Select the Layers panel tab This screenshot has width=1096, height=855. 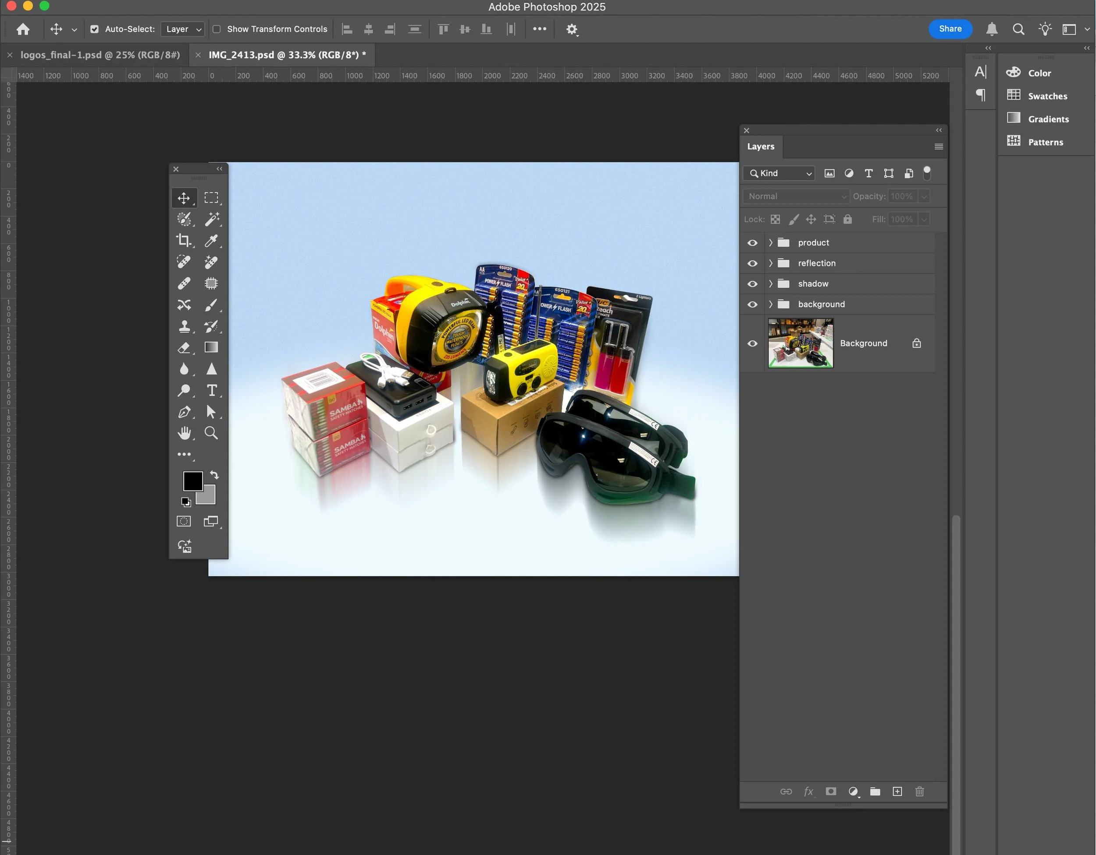coord(761,146)
